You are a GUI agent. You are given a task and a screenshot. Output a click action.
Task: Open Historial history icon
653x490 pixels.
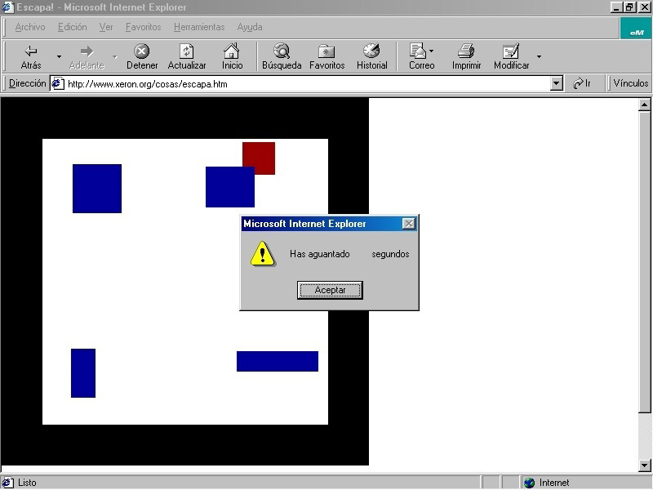pyautogui.click(x=371, y=51)
